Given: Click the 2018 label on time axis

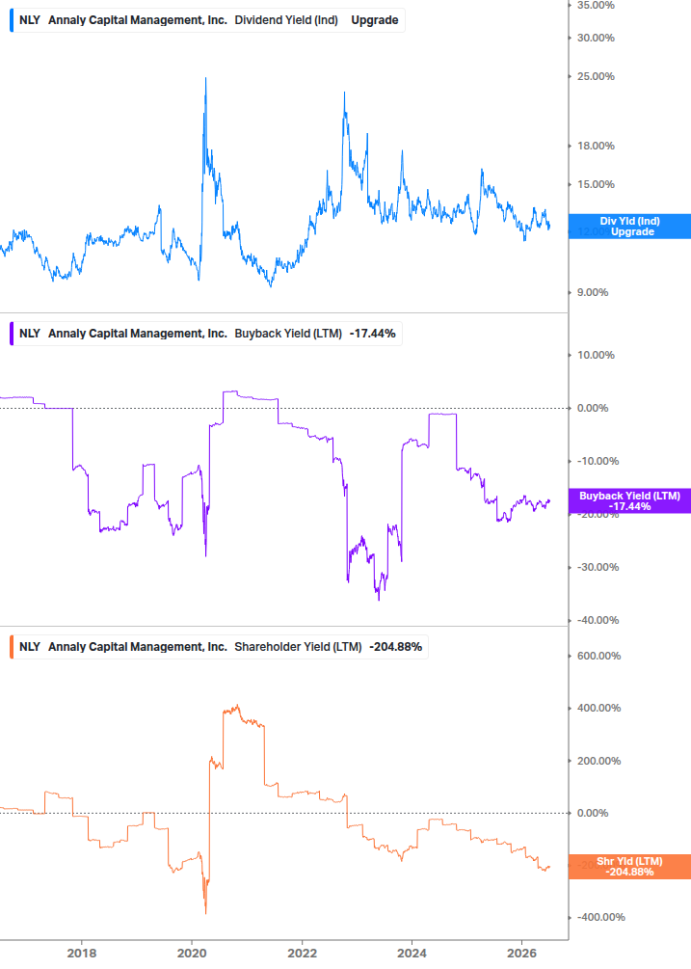Looking at the screenshot, I should click(82, 953).
